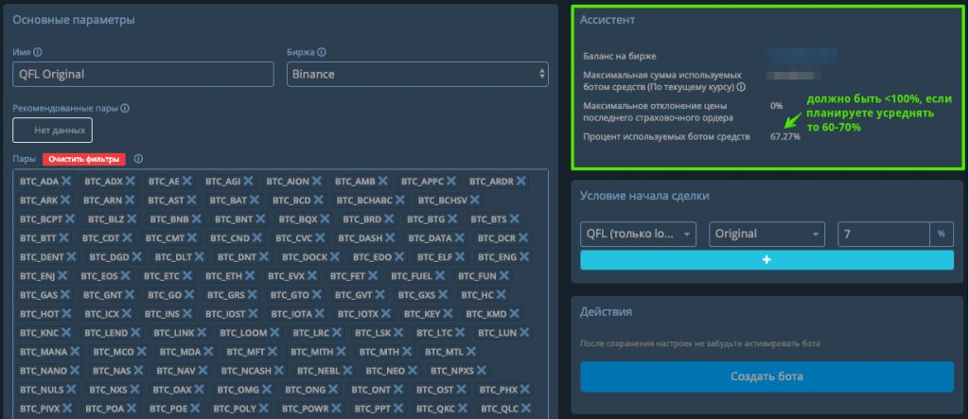
Task: Click the Ассистент panel heading
Action: [608, 20]
